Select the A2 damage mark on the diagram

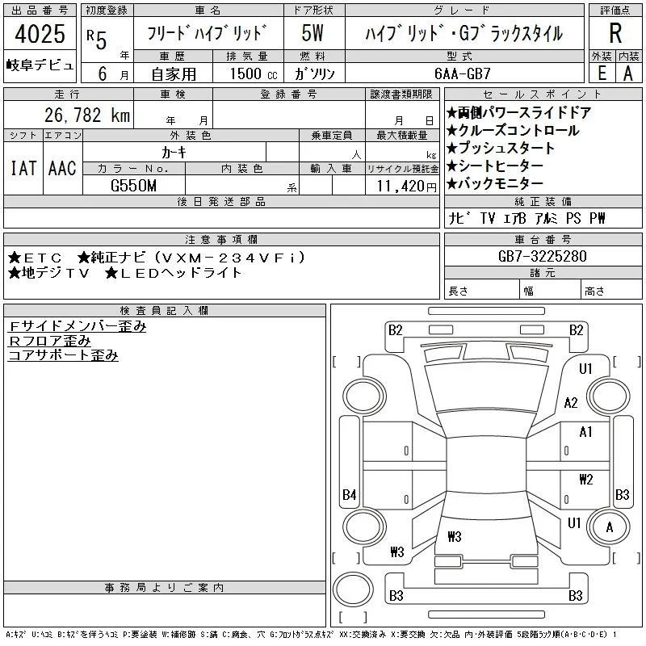click(x=571, y=402)
